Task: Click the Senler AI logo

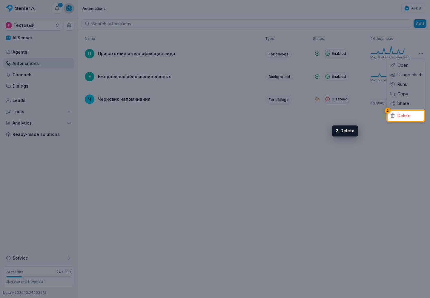Action: coord(21,8)
